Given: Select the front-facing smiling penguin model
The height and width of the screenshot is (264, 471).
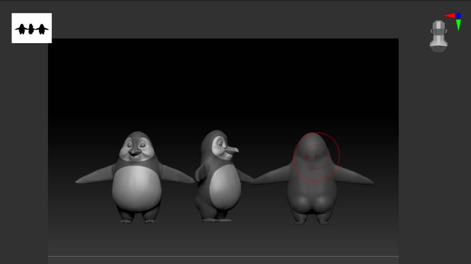Looking at the screenshot, I should point(136,178).
